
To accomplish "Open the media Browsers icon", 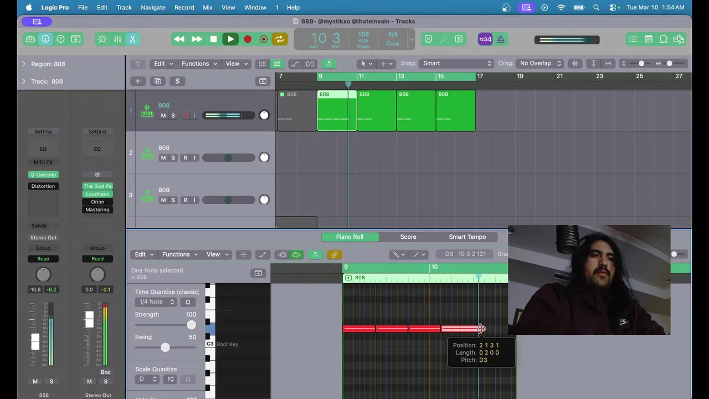I will (679, 39).
